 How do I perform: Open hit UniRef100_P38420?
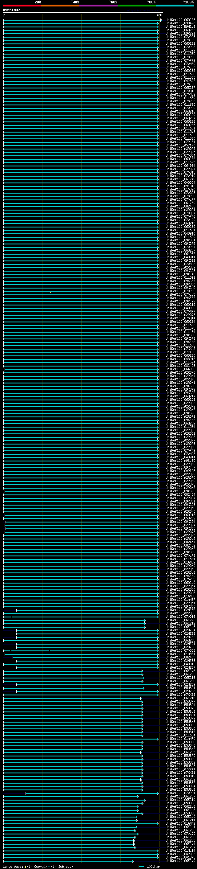pyautogui.click(x=180, y=23)
